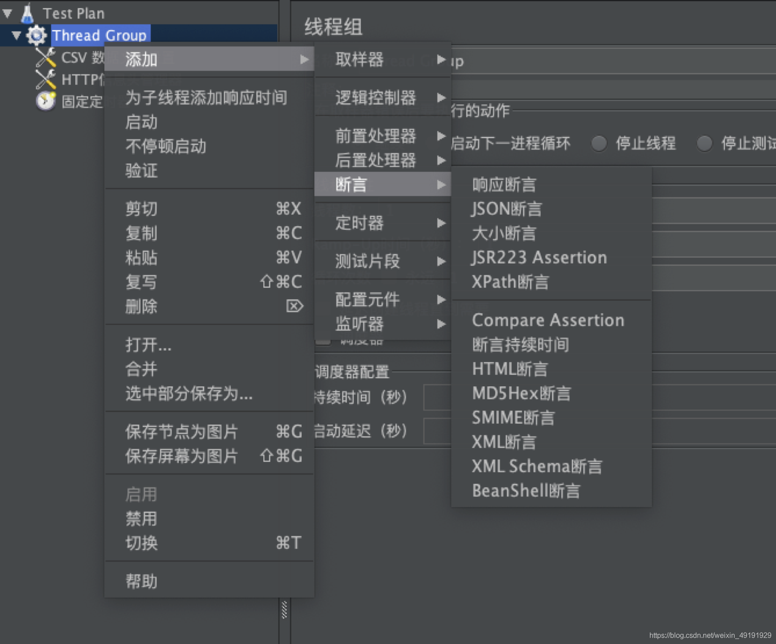Expand the 逻辑控制器 submenu
Image resolution: width=776 pixels, height=644 pixels.
[383, 97]
